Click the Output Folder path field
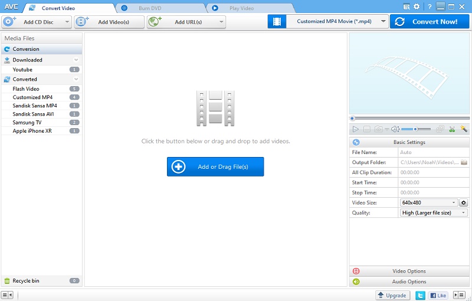The height and width of the screenshot is (301, 472). click(x=430, y=162)
